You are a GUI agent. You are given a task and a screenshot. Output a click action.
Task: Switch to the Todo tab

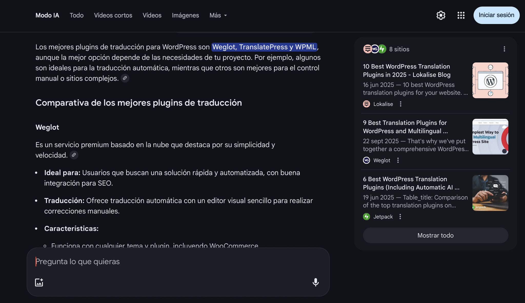coord(76,15)
